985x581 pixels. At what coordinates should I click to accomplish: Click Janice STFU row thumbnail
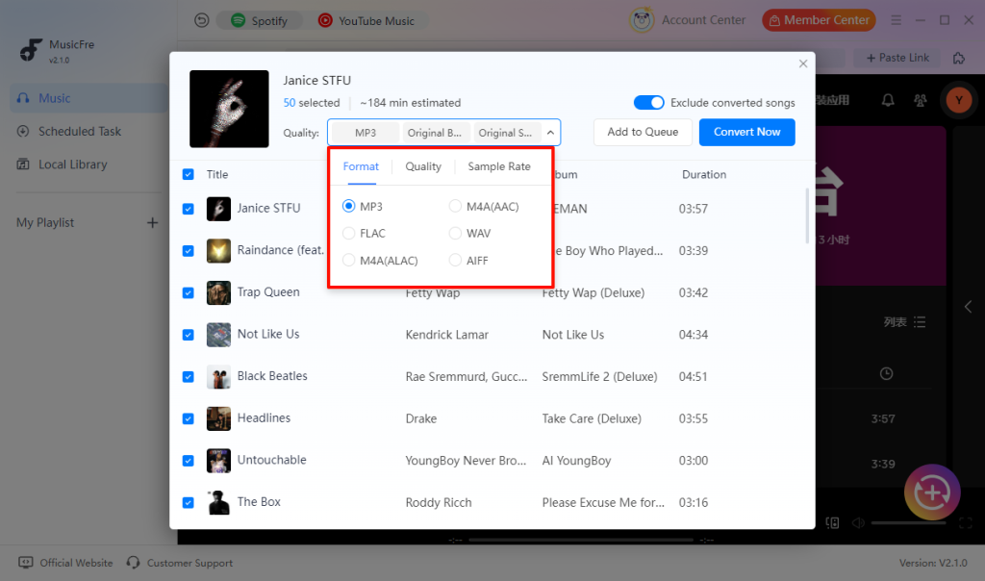(218, 209)
